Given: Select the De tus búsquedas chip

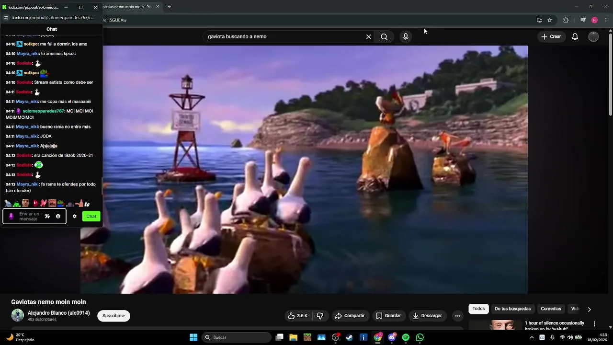Looking at the screenshot, I should 512,309.
